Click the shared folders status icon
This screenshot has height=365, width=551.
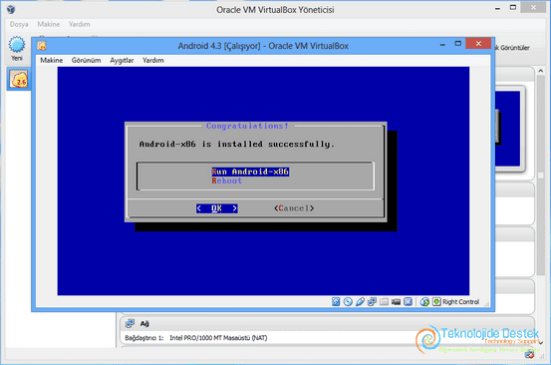[x=384, y=302]
